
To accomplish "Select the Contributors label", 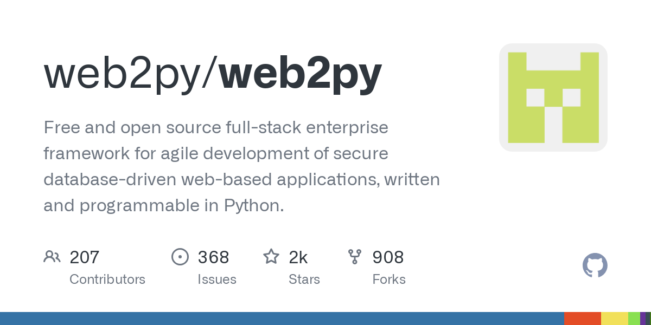I will (x=107, y=279).
